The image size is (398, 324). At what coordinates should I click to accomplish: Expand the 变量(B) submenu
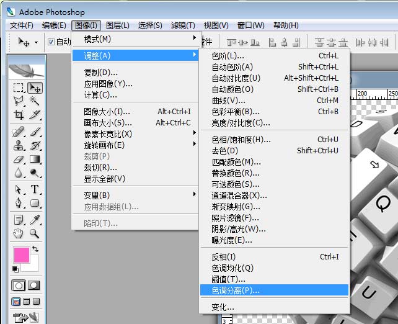tap(135, 195)
